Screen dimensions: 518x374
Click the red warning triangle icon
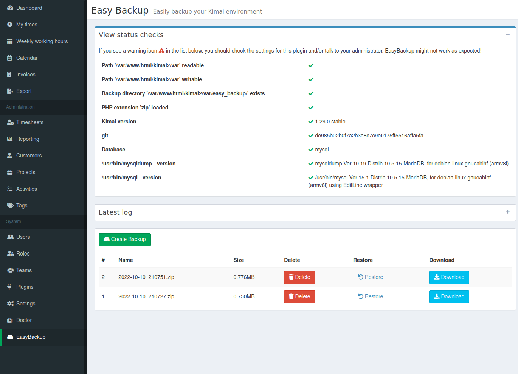click(x=161, y=51)
